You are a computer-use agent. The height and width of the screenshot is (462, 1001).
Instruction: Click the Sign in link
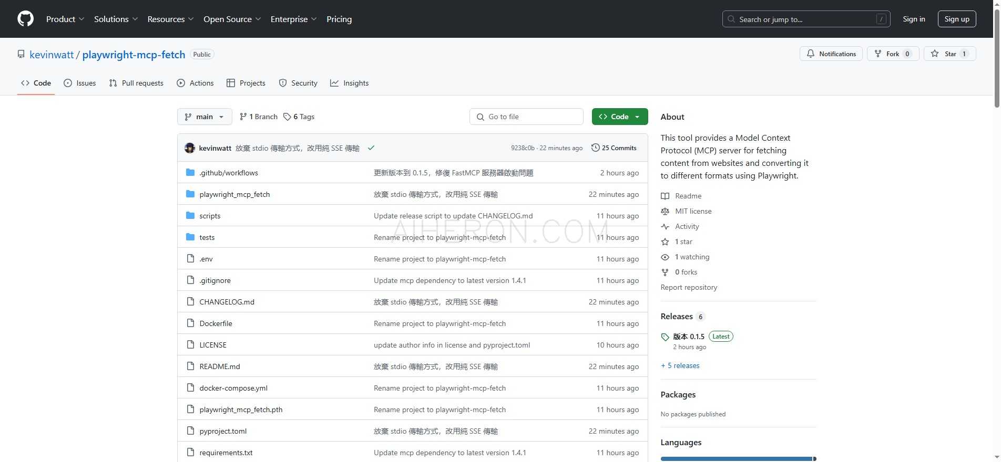[x=914, y=19]
